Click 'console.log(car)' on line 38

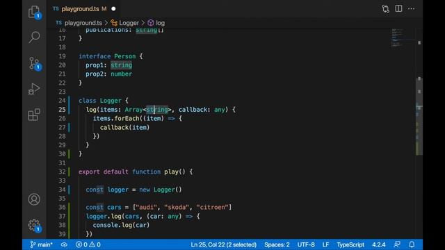click(121, 225)
